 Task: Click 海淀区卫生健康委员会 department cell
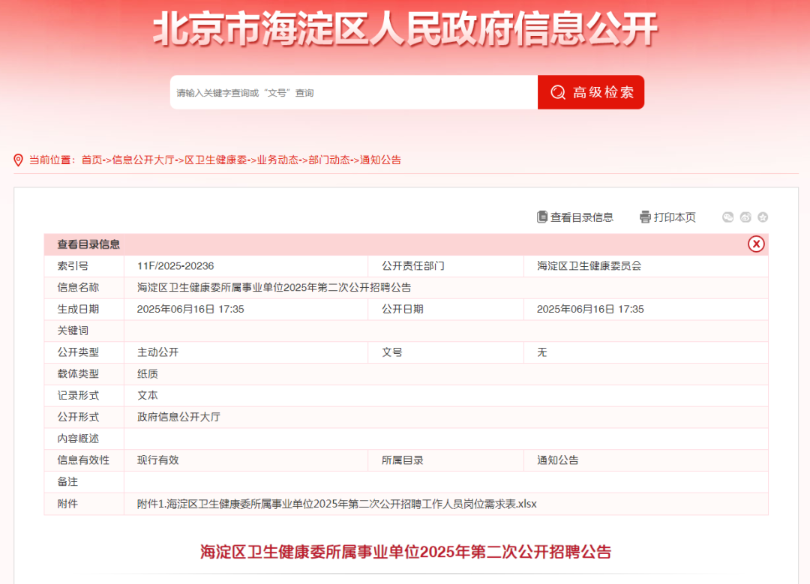click(x=589, y=266)
